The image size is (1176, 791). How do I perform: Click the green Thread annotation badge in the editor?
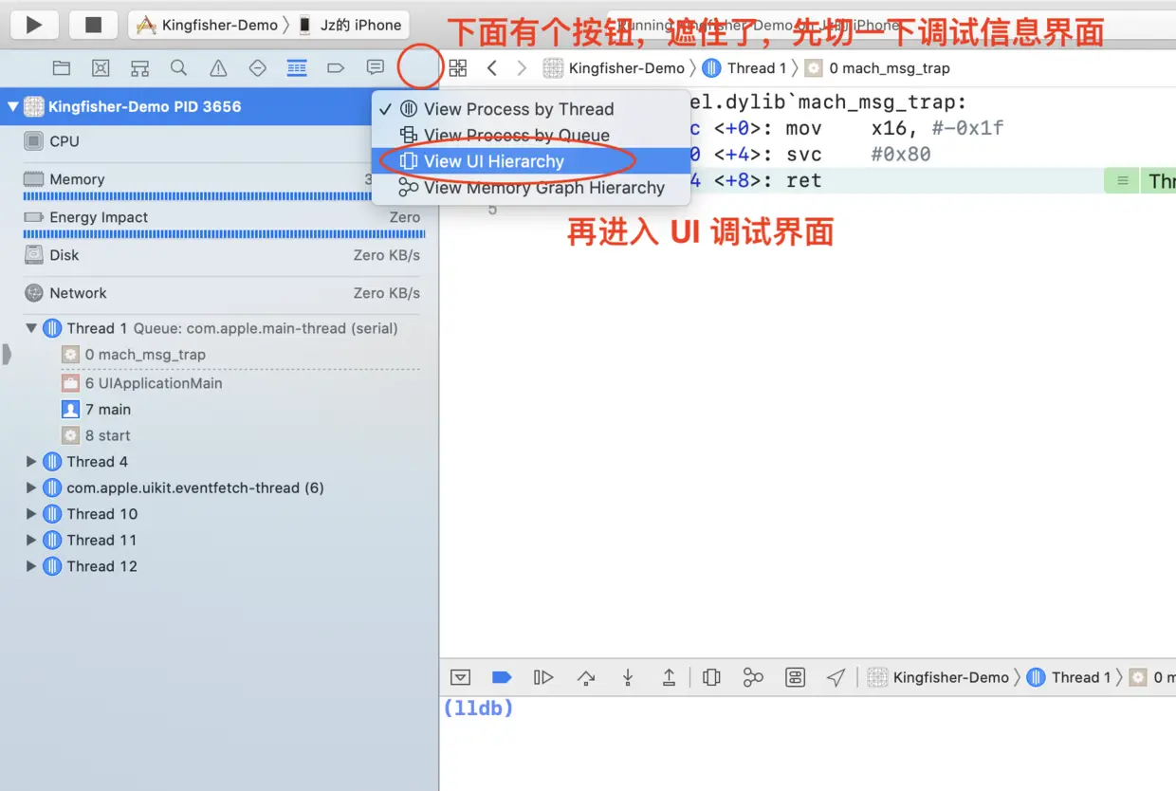pos(1140,180)
